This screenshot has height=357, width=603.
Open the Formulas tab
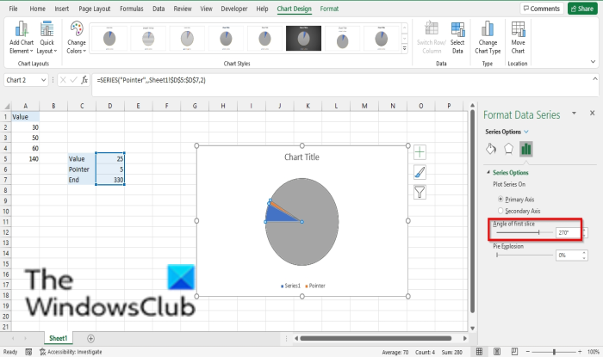tap(132, 9)
